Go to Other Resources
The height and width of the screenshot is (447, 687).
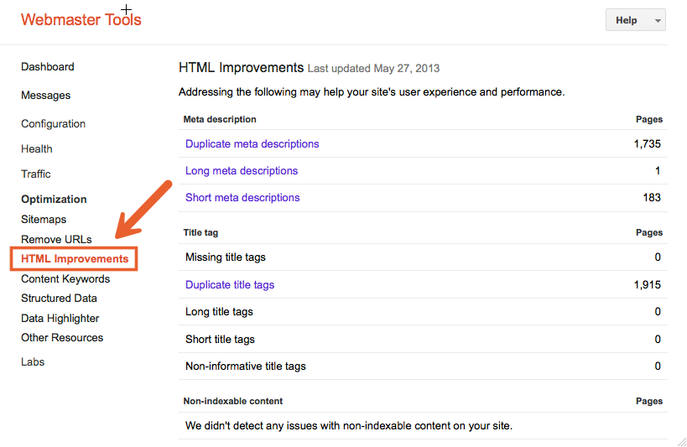(62, 338)
